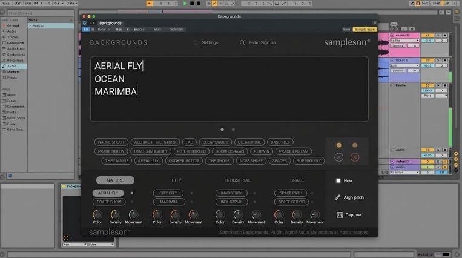Toggle the indicator dot next to PRACE SHOW
This screenshot has width=462, height=258.
tap(132, 202)
